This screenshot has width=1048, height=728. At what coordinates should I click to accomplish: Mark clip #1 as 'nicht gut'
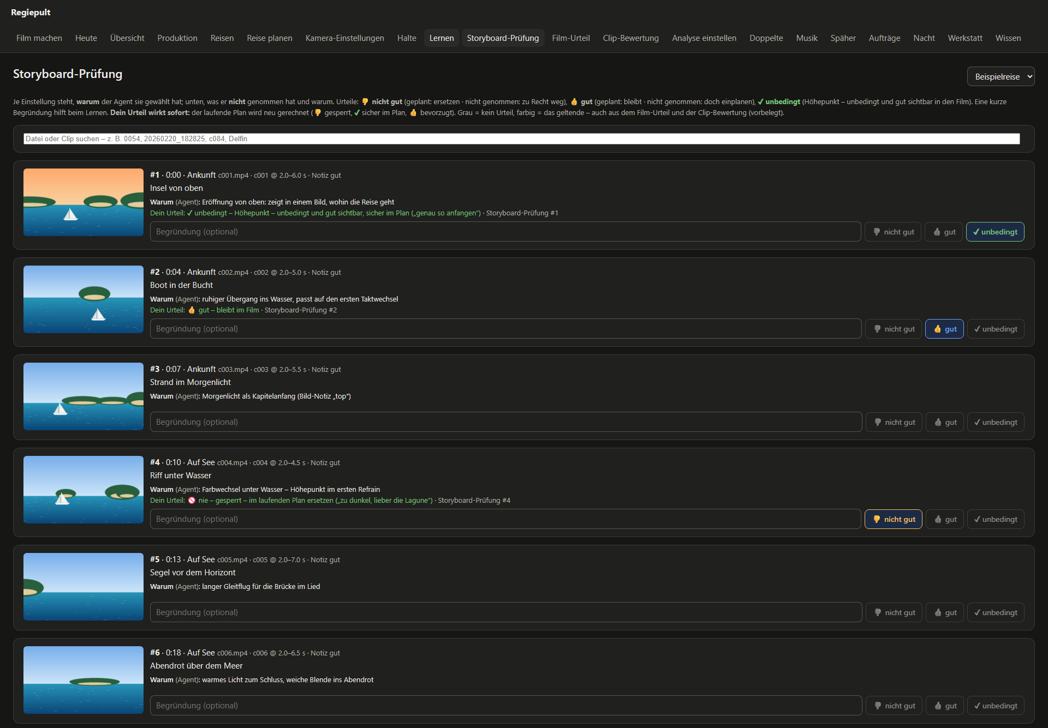893,232
